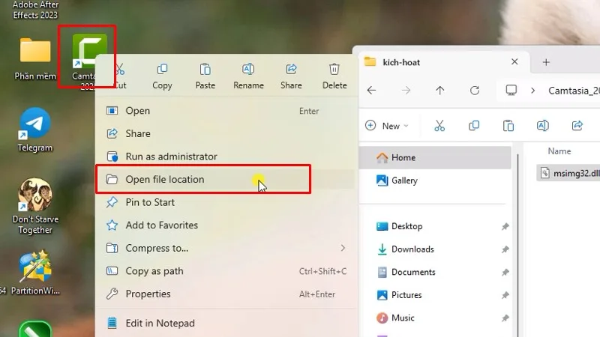Select the msimg32.dll file
Screen dimensions: 600x337
(569, 173)
